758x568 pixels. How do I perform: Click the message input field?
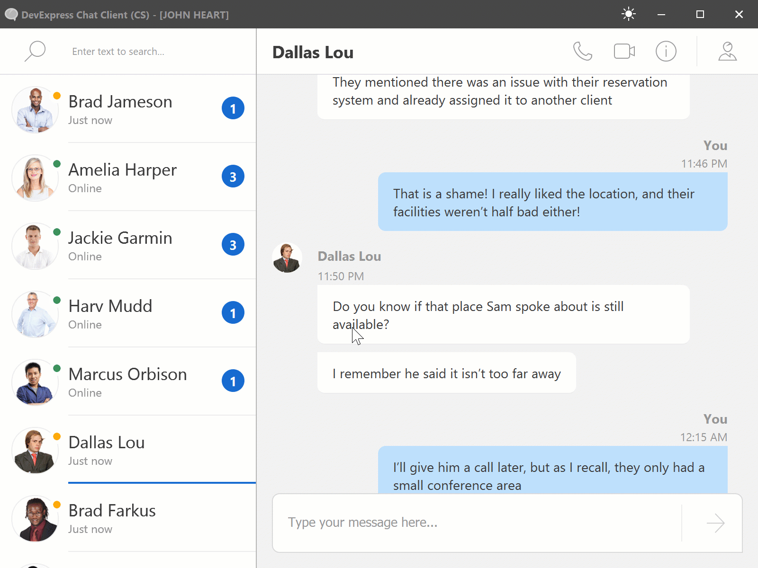474,523
